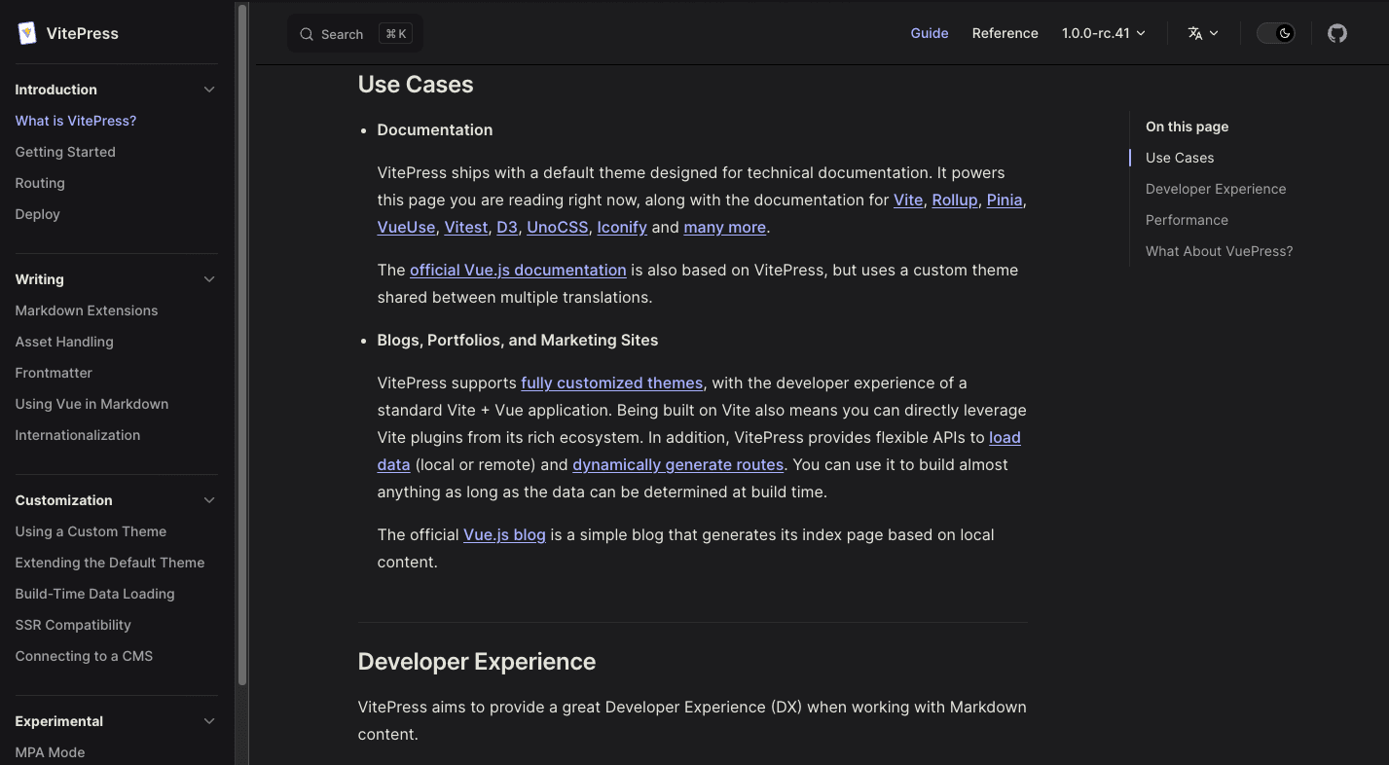The width and height of the screenshot is (1389, 765).
Task: Follow the Vitest documentation link
Action: coord(465,227)
